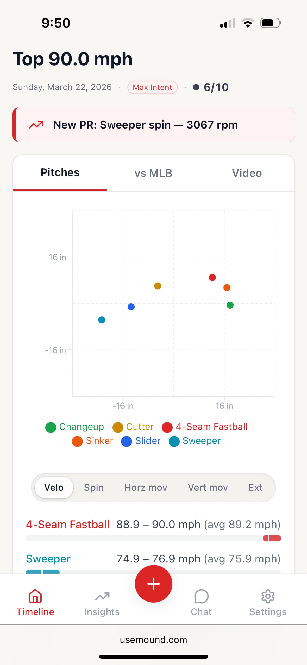Screen dimensions: 307x665
Task: Tap the Max Intent badge
Action: (152, 87)
